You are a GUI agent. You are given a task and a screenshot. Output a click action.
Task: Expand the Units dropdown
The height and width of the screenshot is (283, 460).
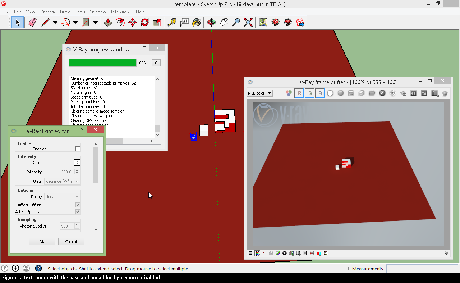click(x=62, y=181)
